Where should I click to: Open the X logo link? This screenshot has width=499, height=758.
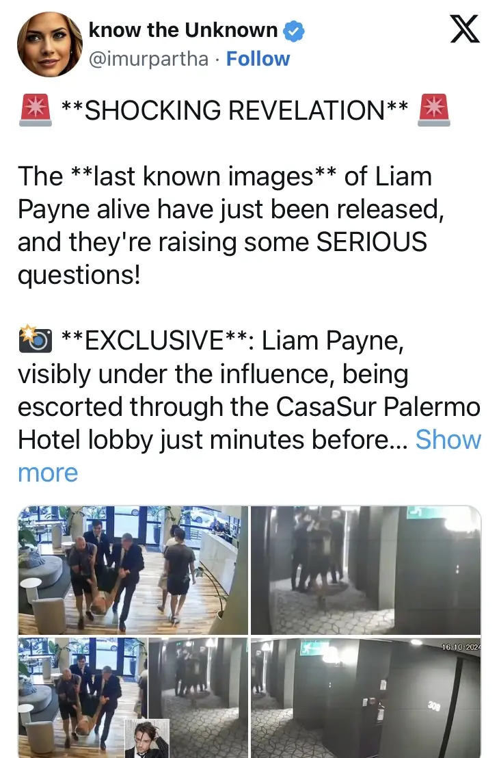click(x=465, y=29)
